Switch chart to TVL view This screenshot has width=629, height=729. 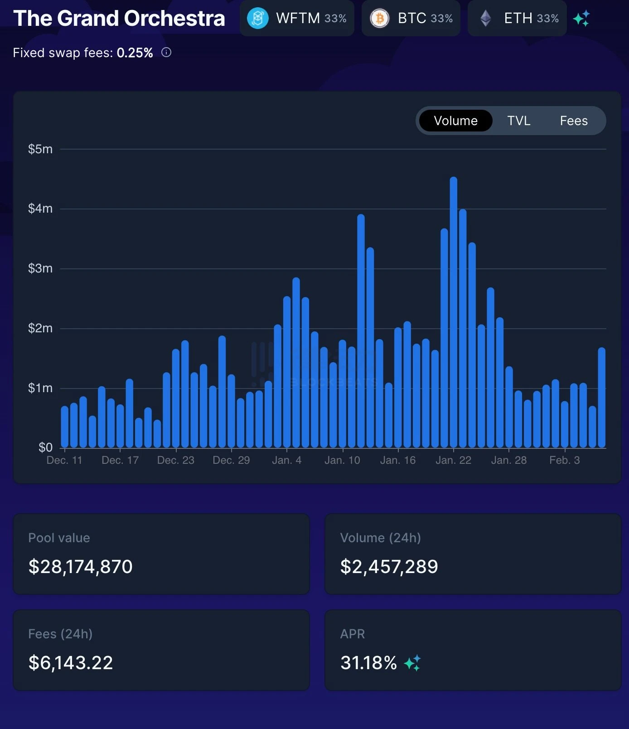click(x=518, y=121)
